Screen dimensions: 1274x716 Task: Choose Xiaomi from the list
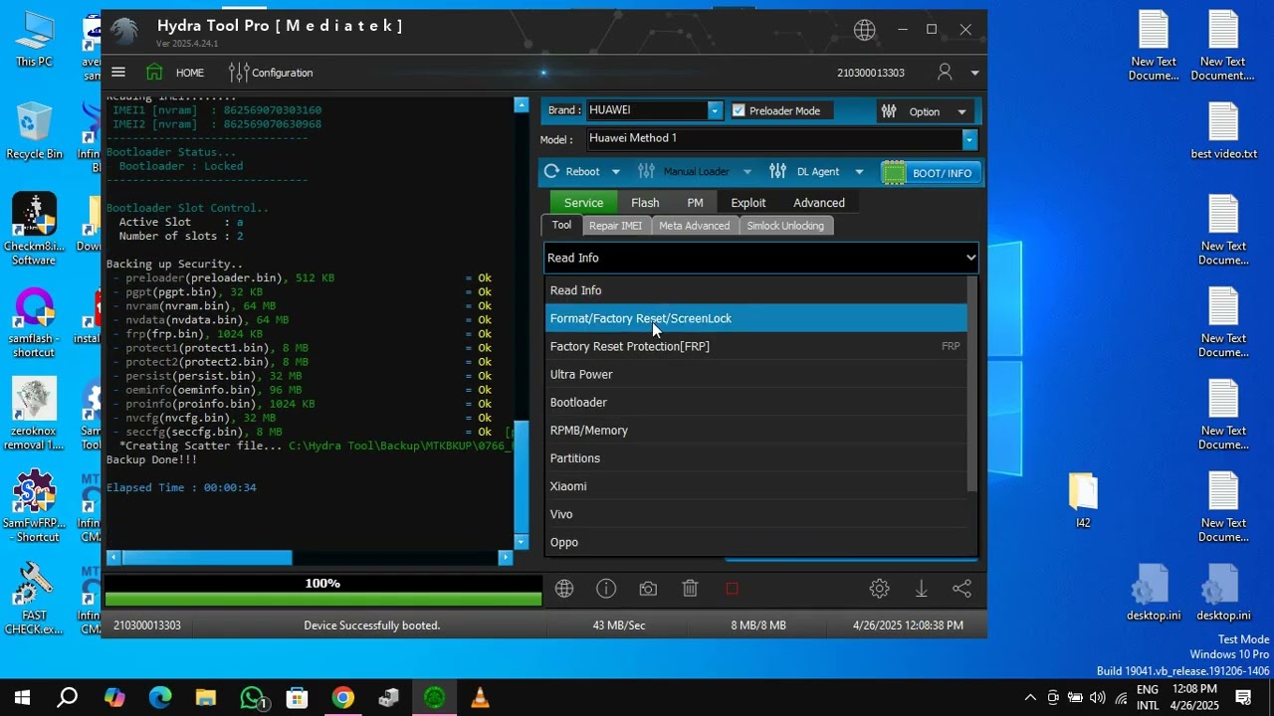click(756, 485)
